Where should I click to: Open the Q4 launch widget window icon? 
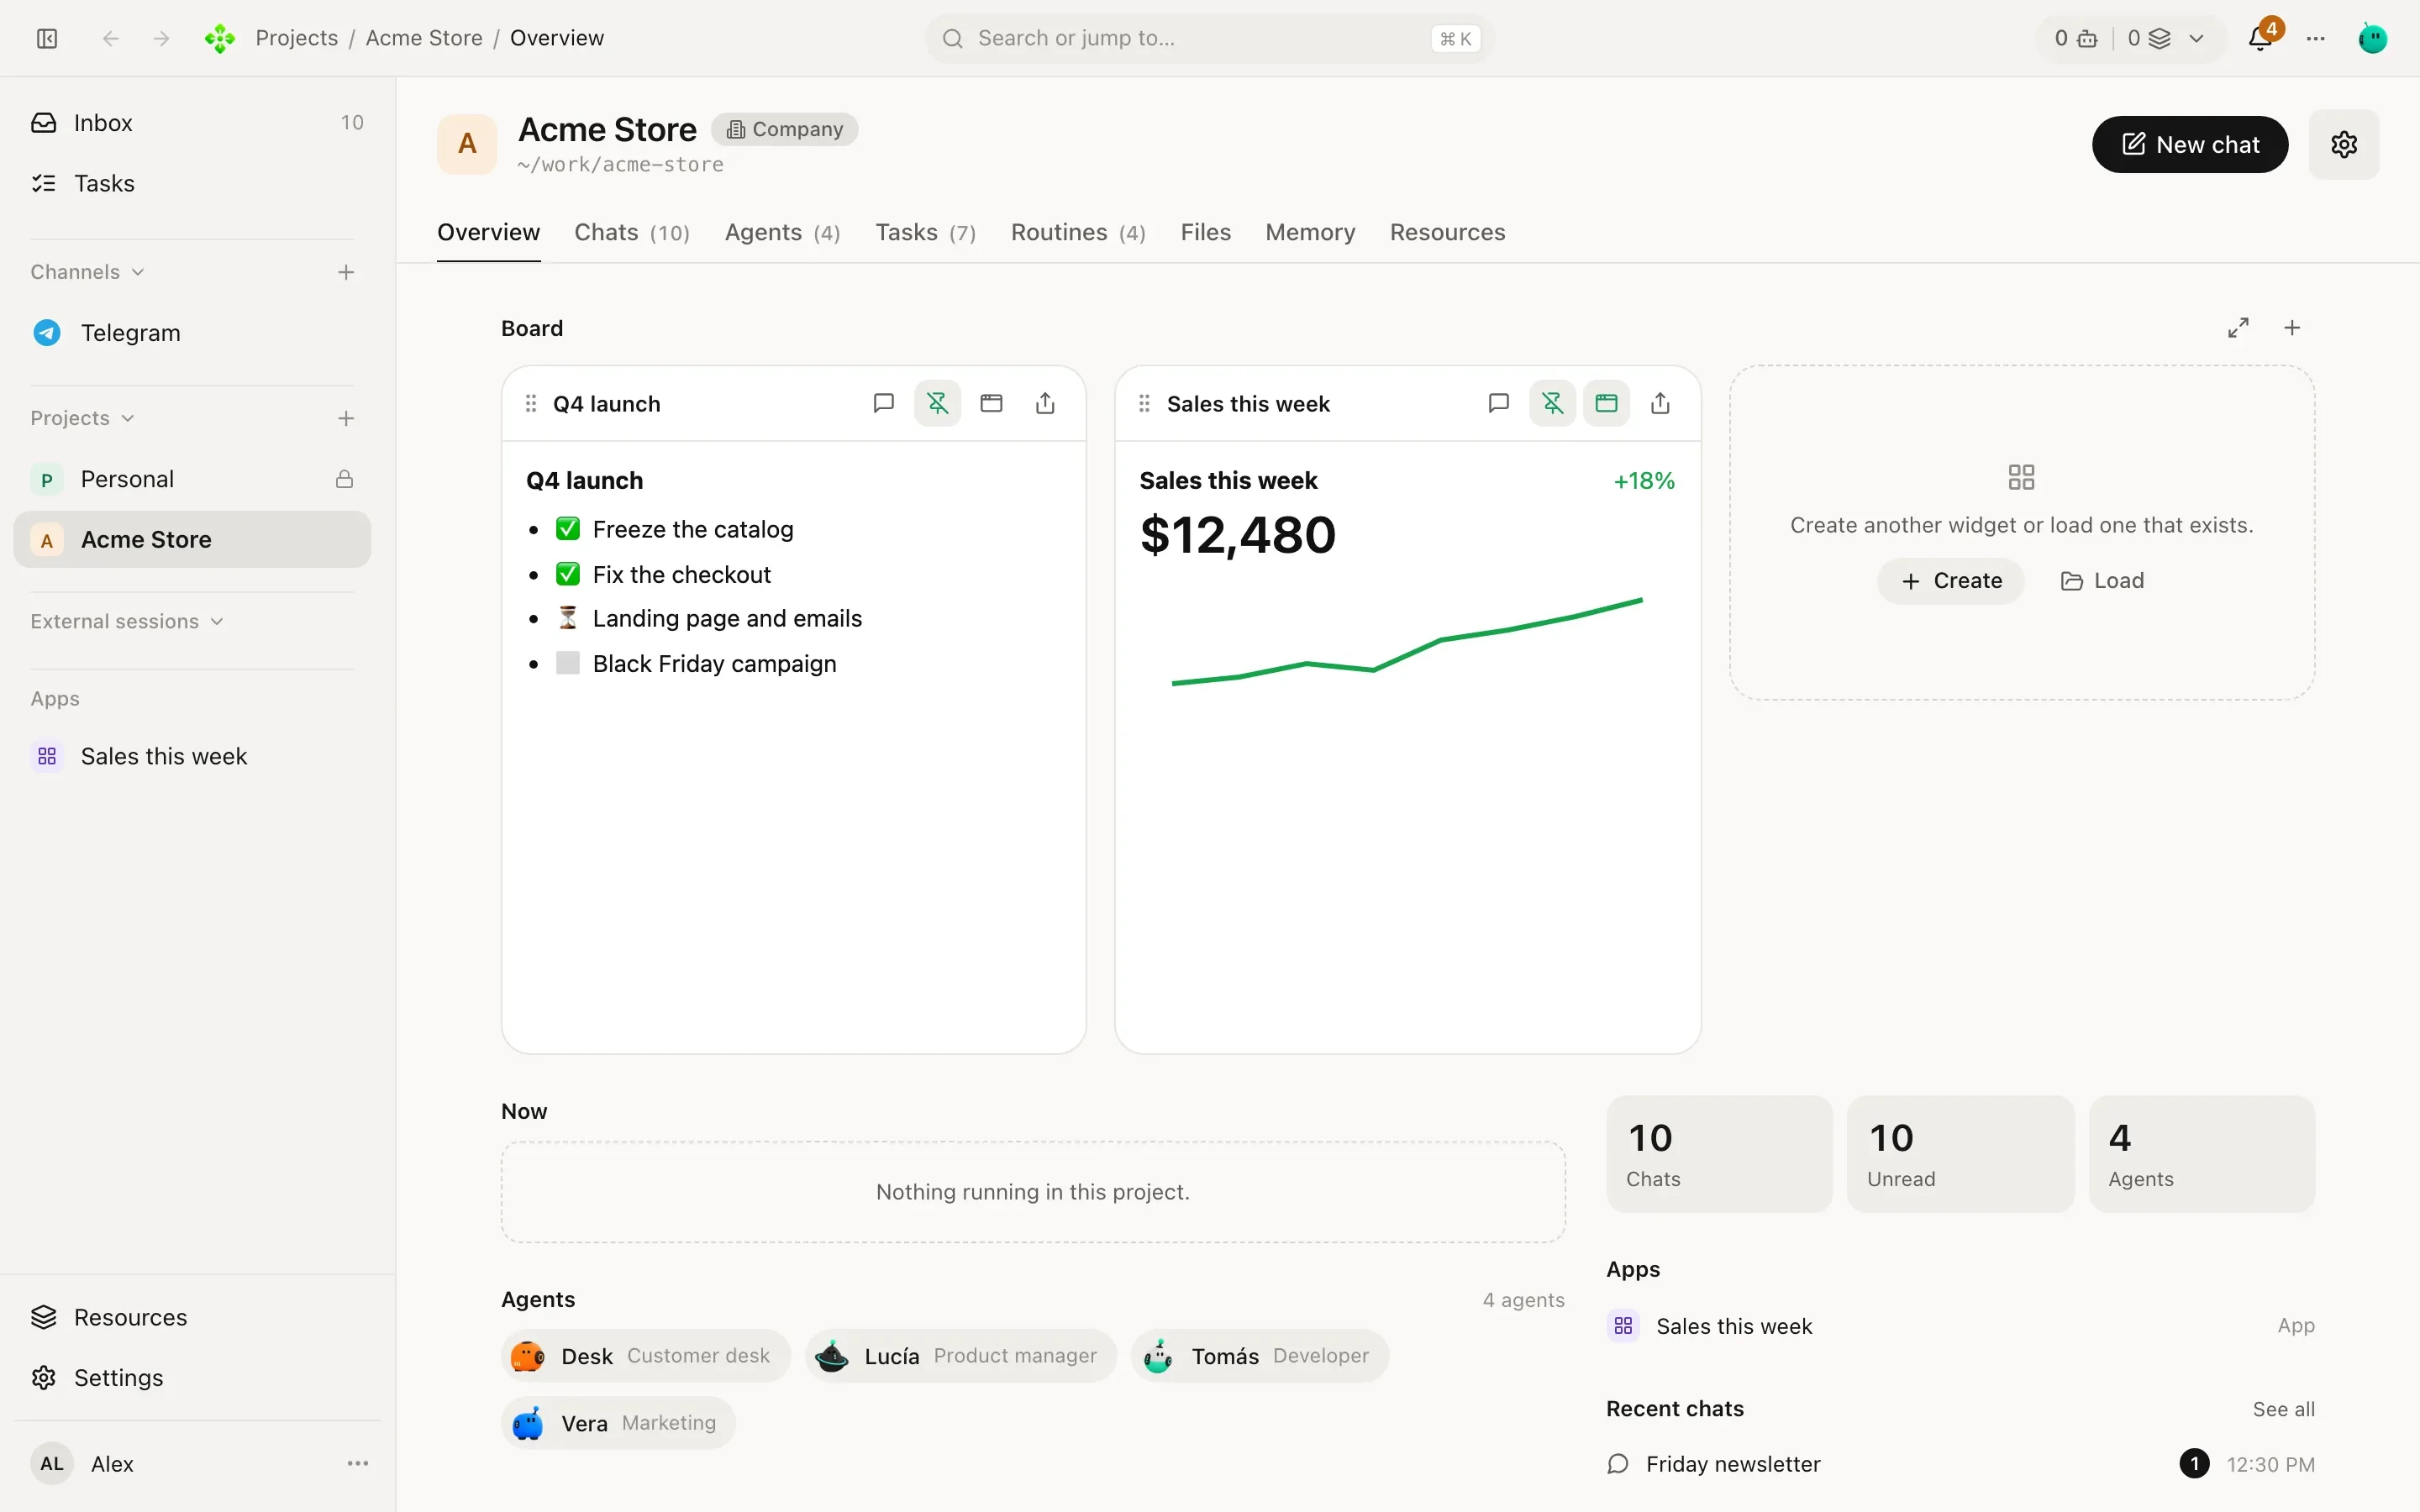(x=991, y=403)
